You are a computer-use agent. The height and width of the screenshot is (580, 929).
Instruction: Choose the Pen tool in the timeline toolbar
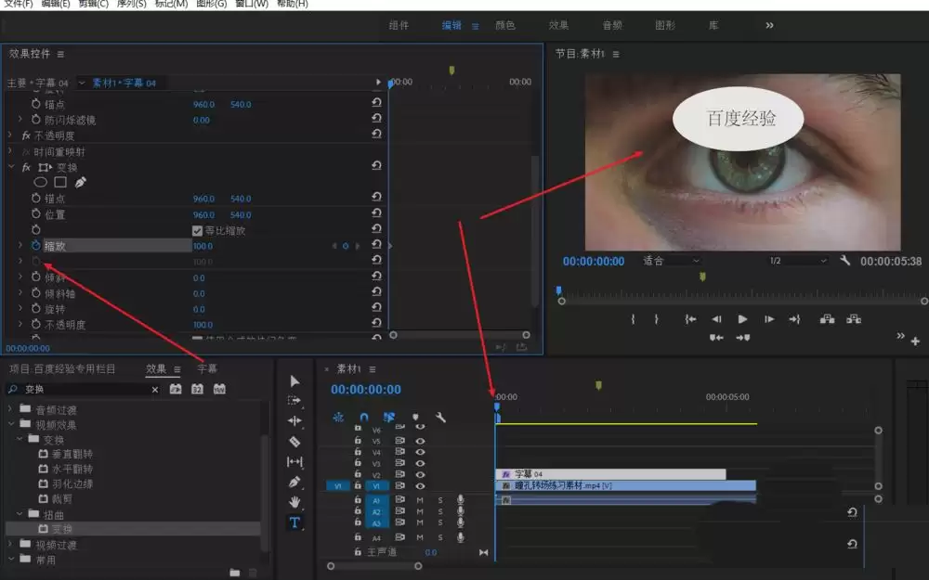coord(294,483)
